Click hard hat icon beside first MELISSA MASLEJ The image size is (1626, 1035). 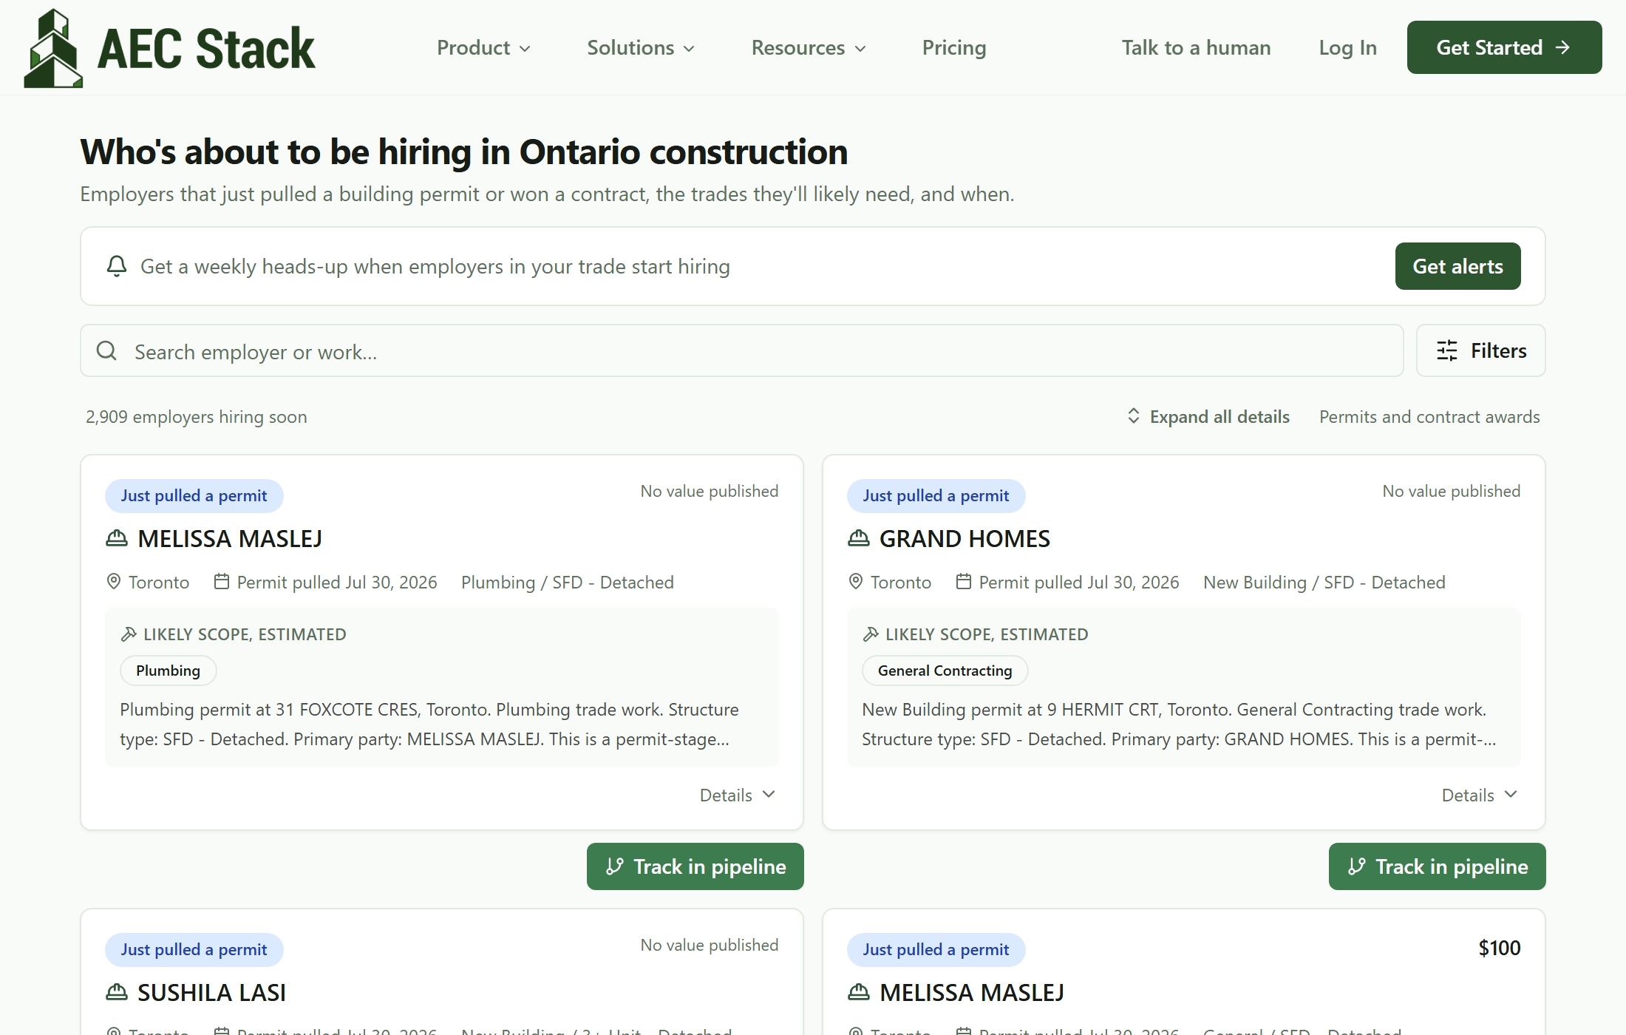click(x=117, y=539)
